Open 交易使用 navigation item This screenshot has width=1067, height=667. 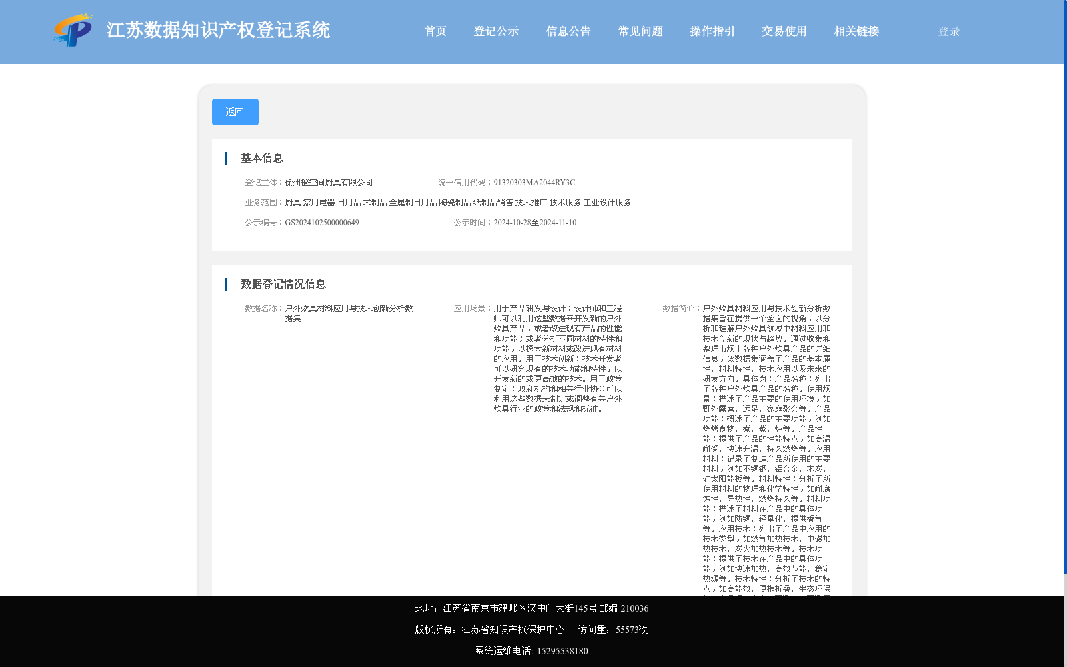click(x=784, y=31)
